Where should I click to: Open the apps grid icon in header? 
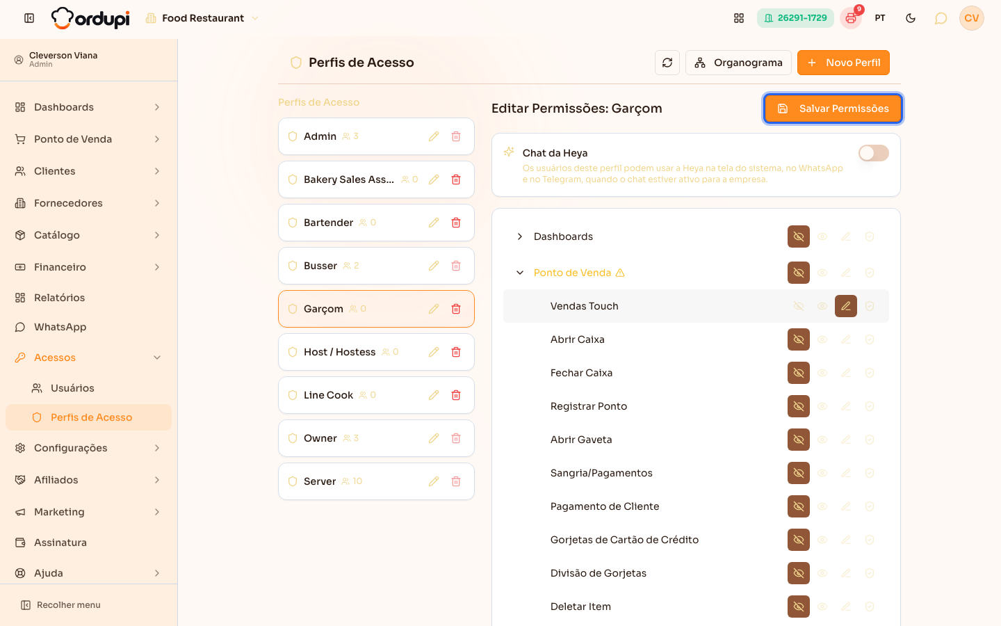click(739, 18)
